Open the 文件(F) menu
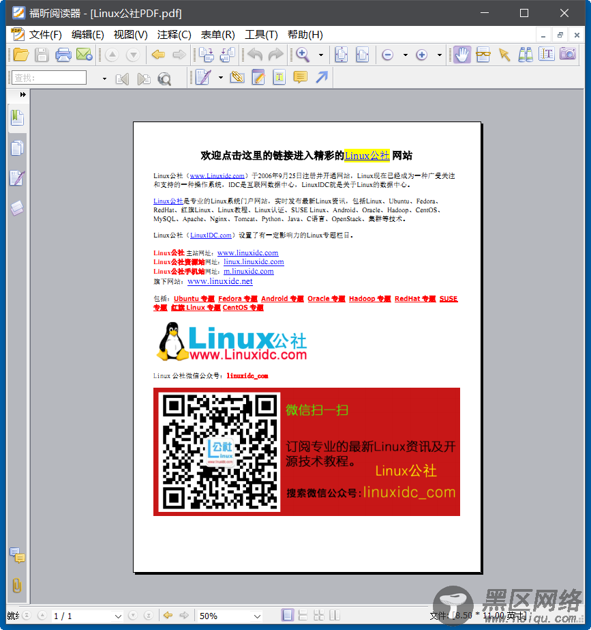 click(x=46, y=35)
